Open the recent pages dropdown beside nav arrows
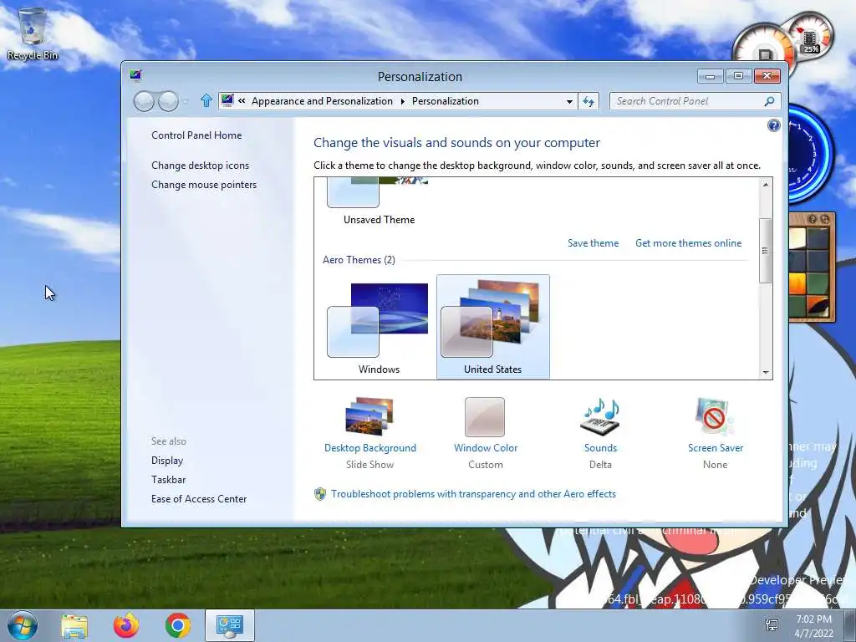The image size is (856, 642). coord(186,101)
